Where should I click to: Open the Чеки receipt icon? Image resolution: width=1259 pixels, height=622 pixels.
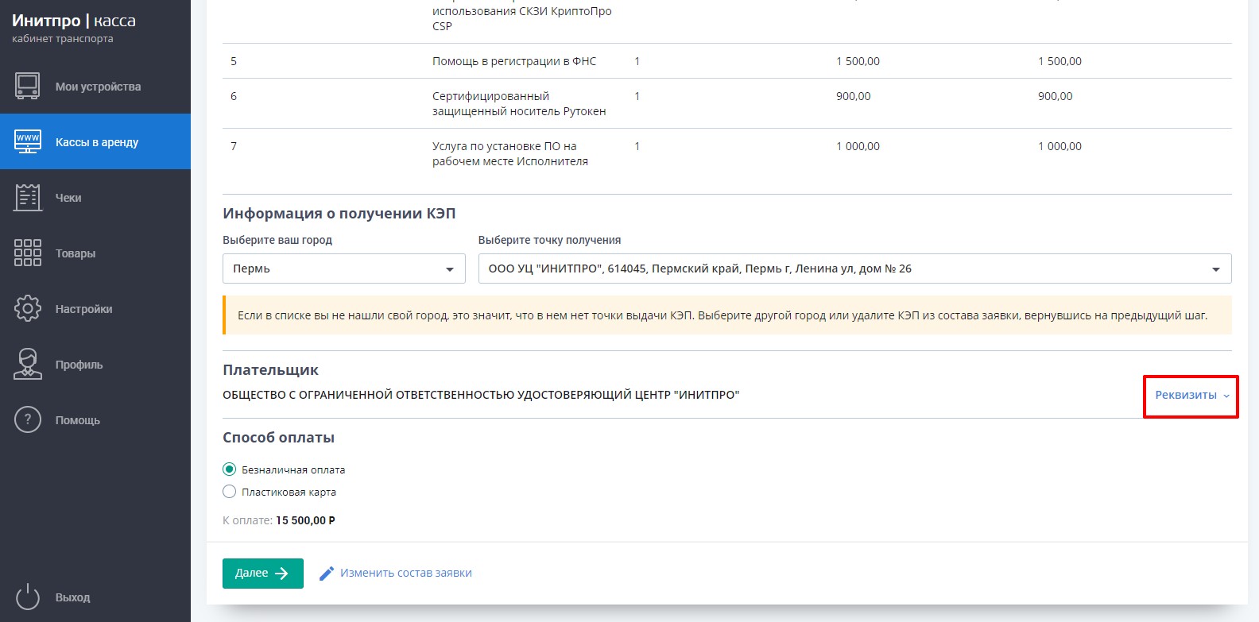(x=28, y=197)
